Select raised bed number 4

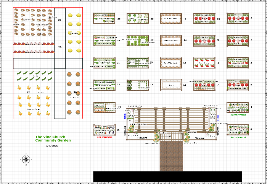click(x=238, y=41)
